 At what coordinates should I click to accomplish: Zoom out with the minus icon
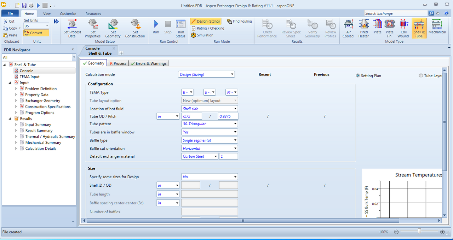pos(396,232)
